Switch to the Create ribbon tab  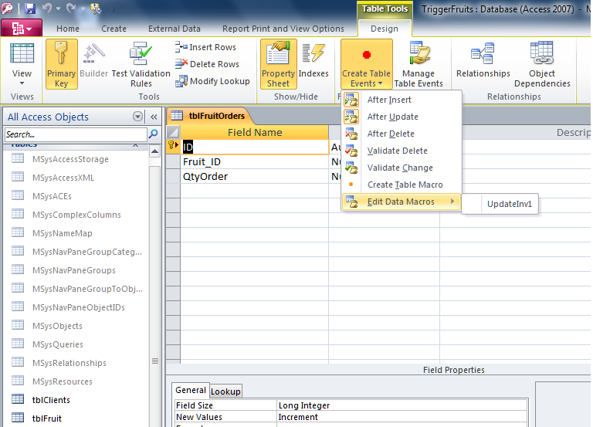(x=114, y=29)
